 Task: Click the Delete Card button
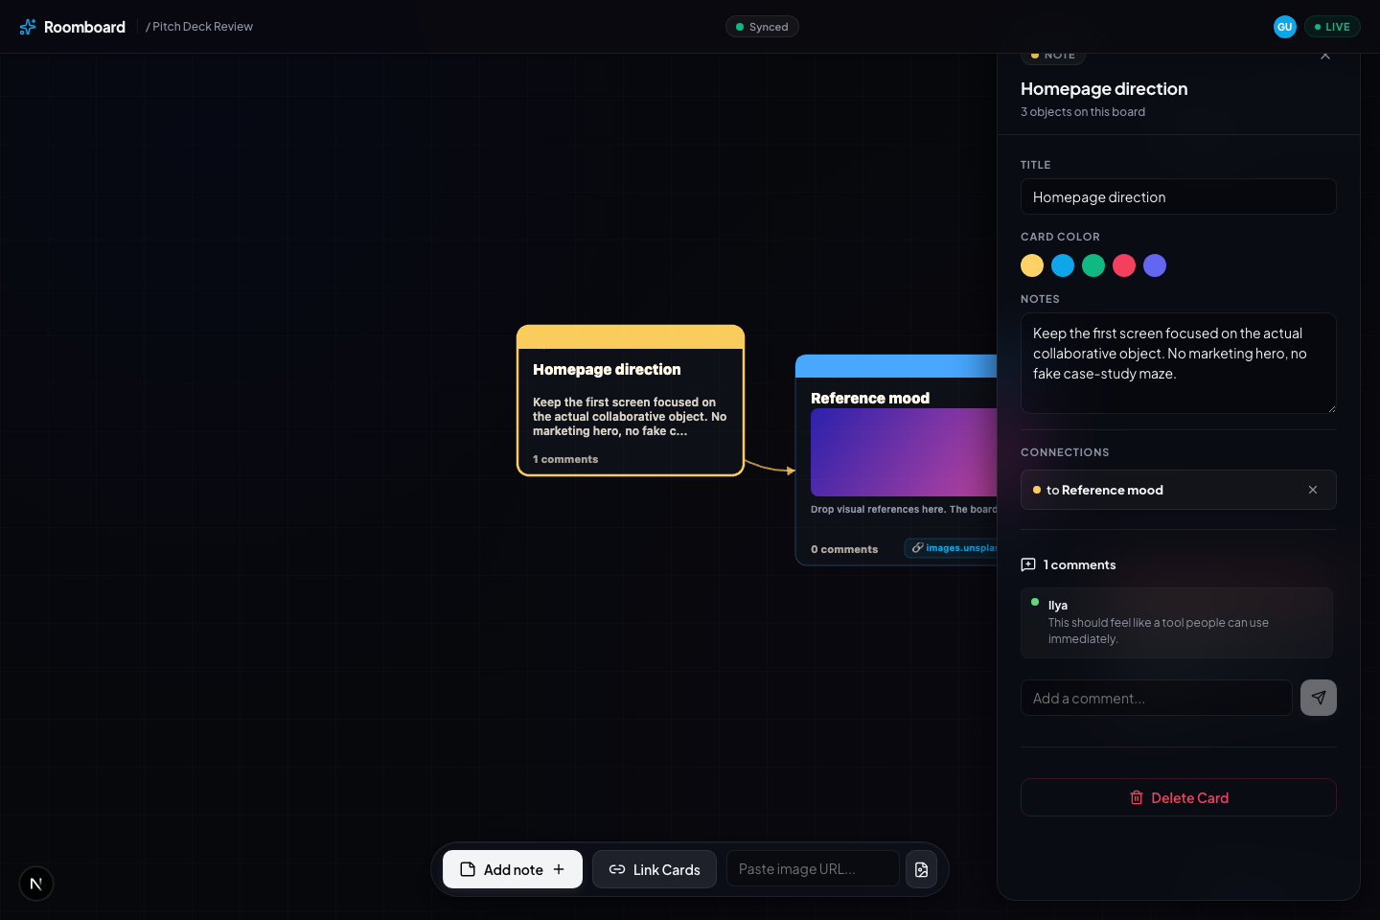[x=1179, y=797]
